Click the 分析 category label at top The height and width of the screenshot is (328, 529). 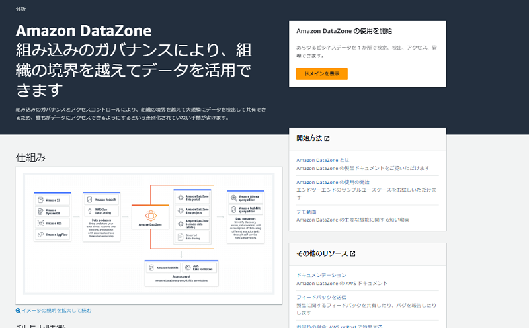(20, 9)
